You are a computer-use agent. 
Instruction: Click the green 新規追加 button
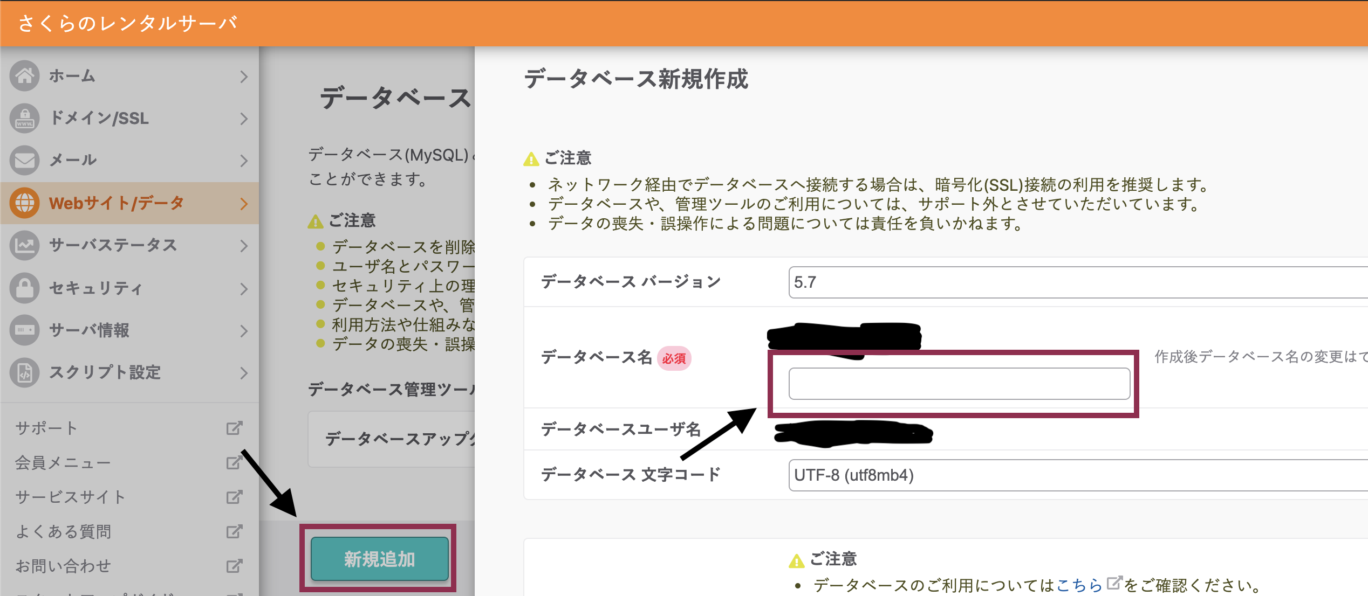379,559
